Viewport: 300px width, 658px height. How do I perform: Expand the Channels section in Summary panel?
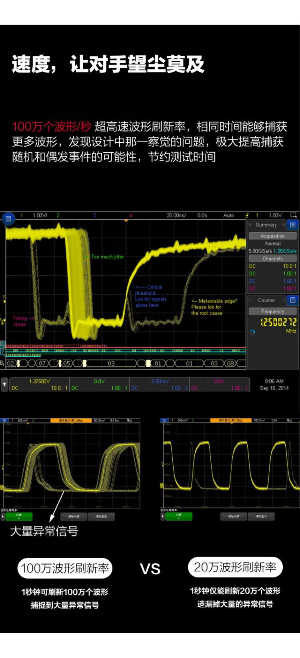pyautogui.click(x=272, y=258)
